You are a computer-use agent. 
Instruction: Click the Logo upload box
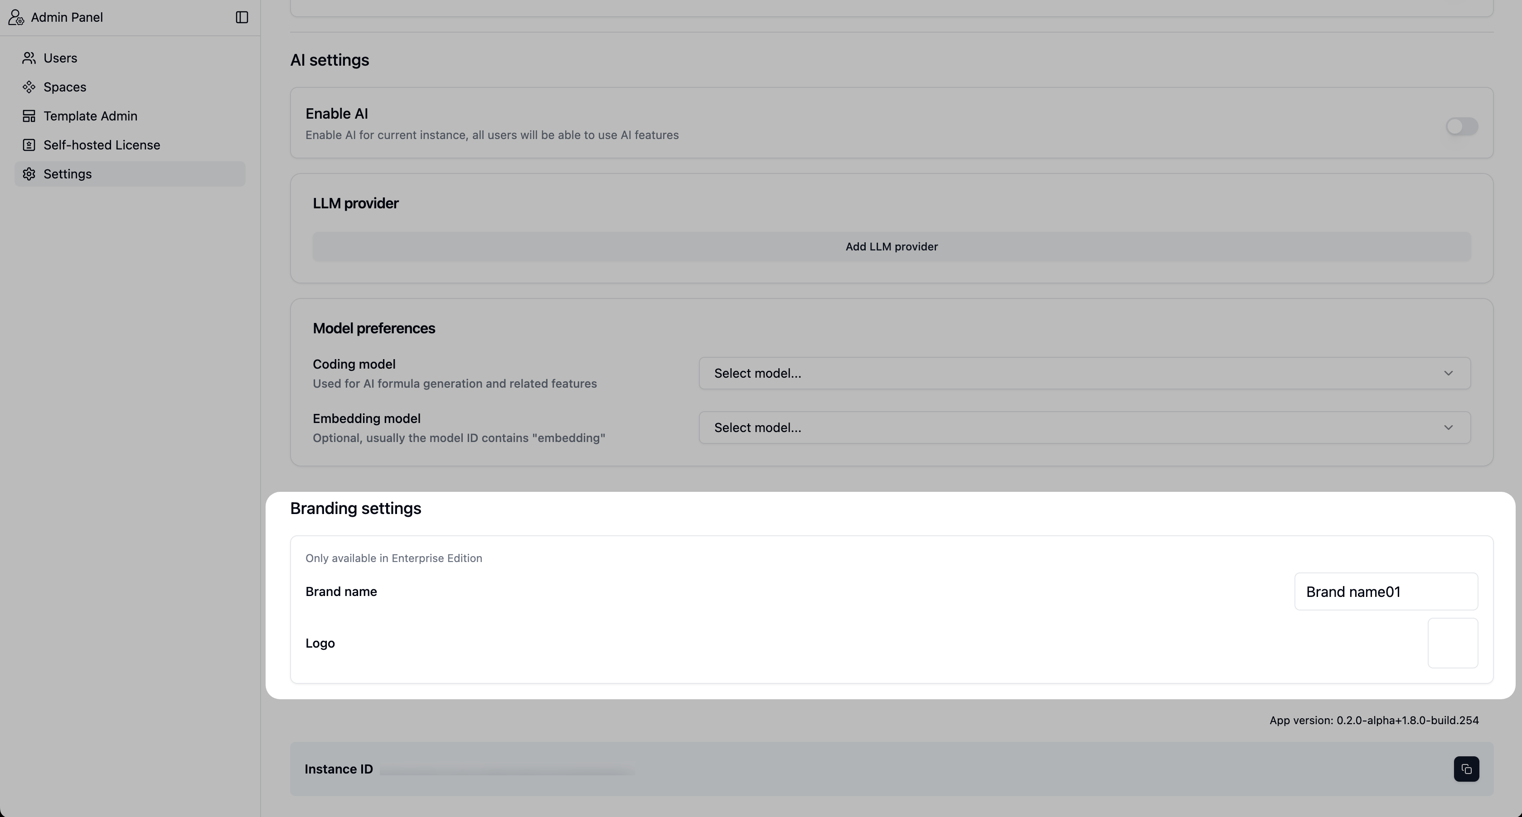point(1452,643)
